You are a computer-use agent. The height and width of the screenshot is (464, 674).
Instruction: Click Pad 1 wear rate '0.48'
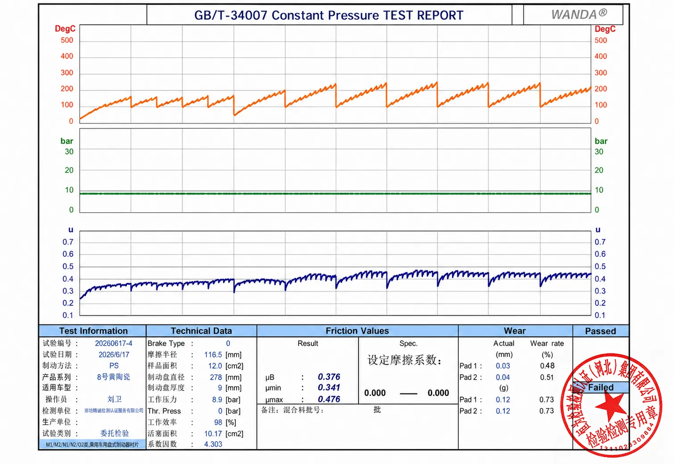click(x=547, y=365)
